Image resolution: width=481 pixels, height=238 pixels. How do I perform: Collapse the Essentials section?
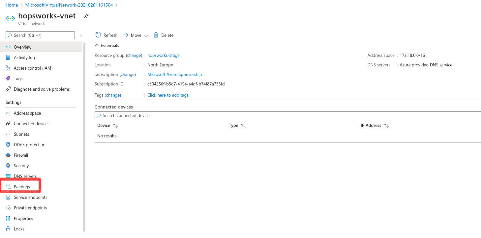[x=97, y=45]
